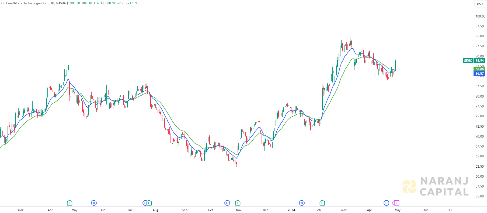Click the 70.00 price axis label
Screen dimensions: 487x213
tap(479, 136)
